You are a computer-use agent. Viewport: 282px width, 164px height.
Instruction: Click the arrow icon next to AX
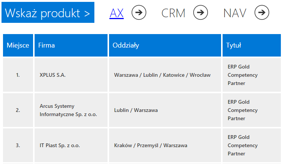(139, 12)
